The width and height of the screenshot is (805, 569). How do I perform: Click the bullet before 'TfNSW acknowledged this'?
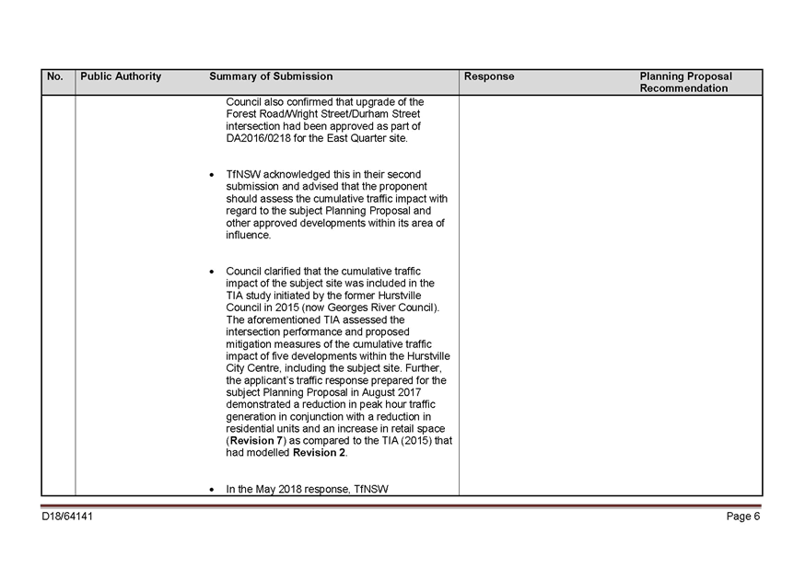pos(212,174)
